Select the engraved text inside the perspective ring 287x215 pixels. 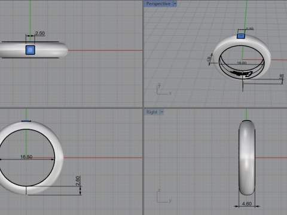pos(242,73)
